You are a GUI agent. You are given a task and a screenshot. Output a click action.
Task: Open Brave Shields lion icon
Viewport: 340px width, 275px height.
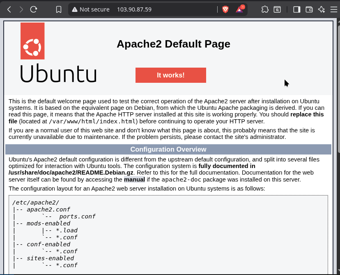[x=225, y=9]
